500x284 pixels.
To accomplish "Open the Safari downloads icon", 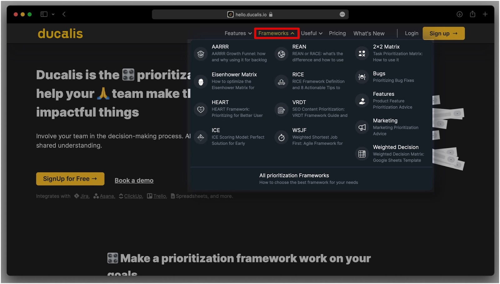I will [459, 14].
